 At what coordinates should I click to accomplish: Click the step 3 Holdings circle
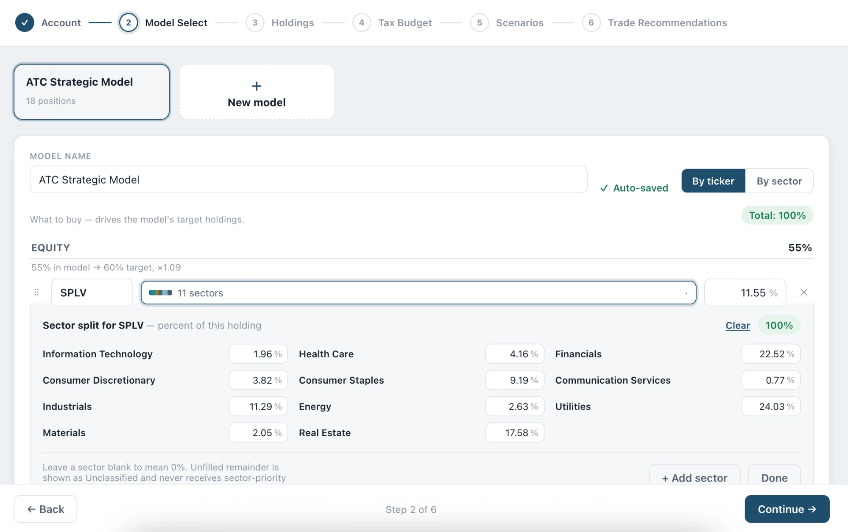pyautogui.click(x=255, y=22)
